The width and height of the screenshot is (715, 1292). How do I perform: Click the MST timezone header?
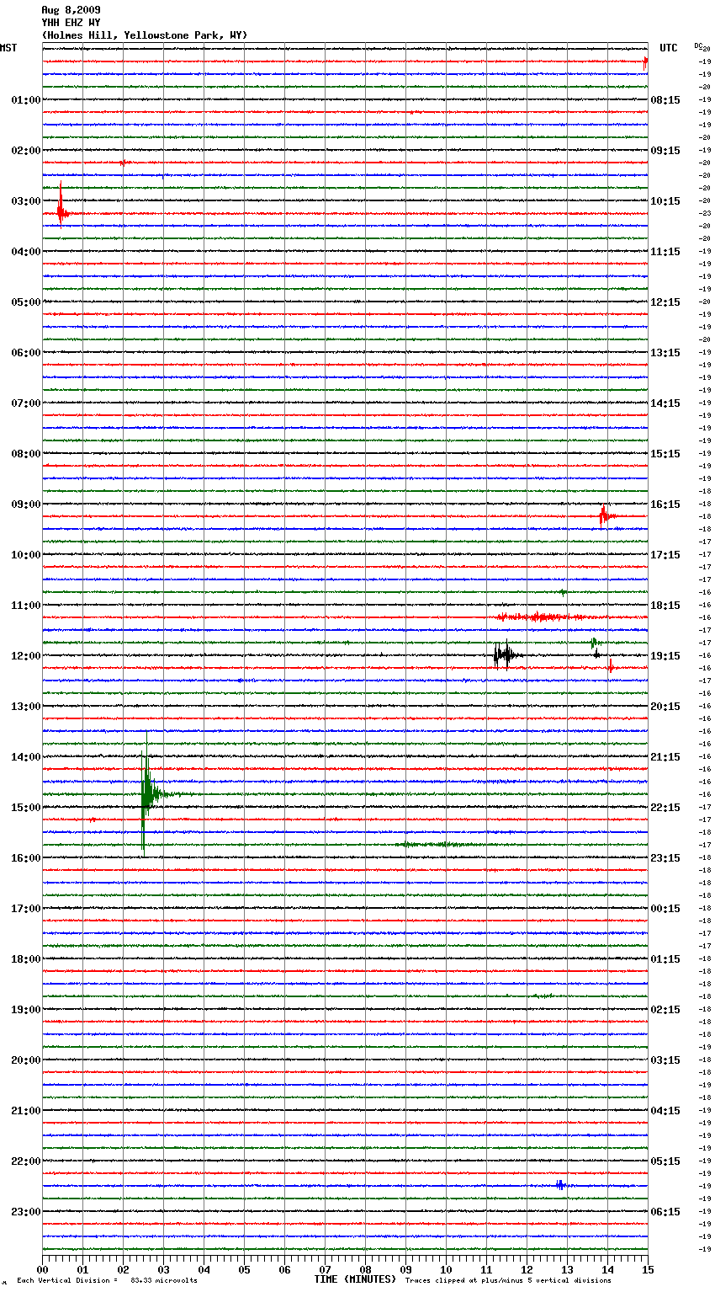pyautogui.click(x=8, y=48)
